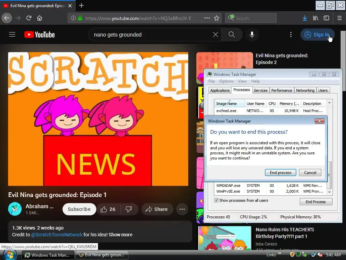Bookmark this page with the star icon

217,18
